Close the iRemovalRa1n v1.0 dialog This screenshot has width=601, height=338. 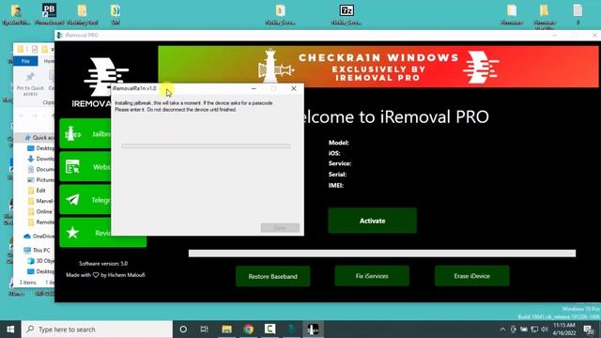(x=294, y=88)
